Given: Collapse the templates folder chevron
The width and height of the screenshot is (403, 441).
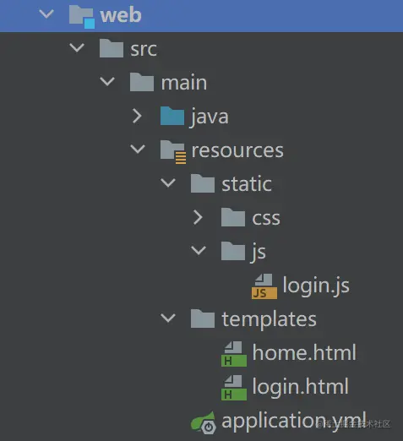Looking at the screenshot, I should [168, 318].
